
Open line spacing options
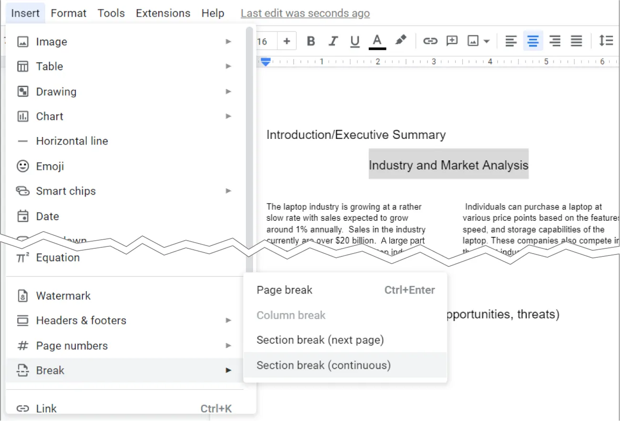[606, 41]
